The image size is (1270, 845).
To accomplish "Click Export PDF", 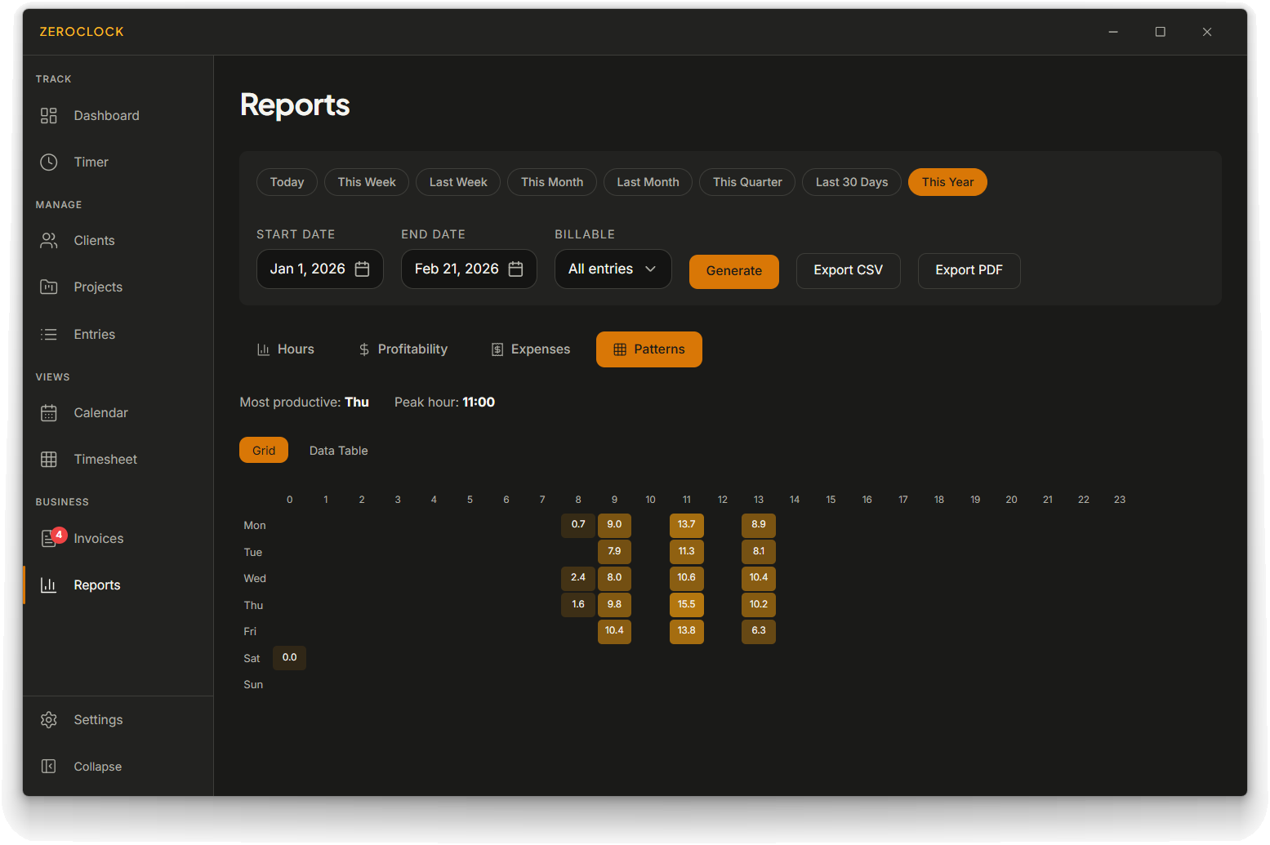I will (x=969, y=270).
